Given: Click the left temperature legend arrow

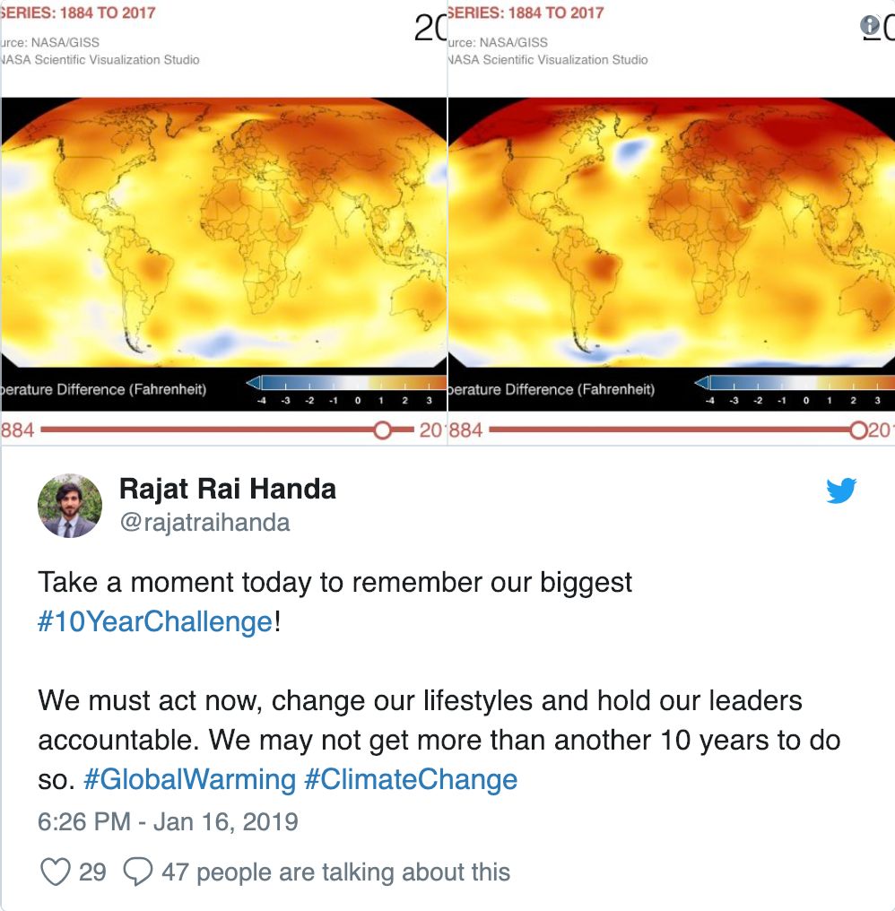Looking at the screenshot, I should pyautogui.click(x=254, y=382).
